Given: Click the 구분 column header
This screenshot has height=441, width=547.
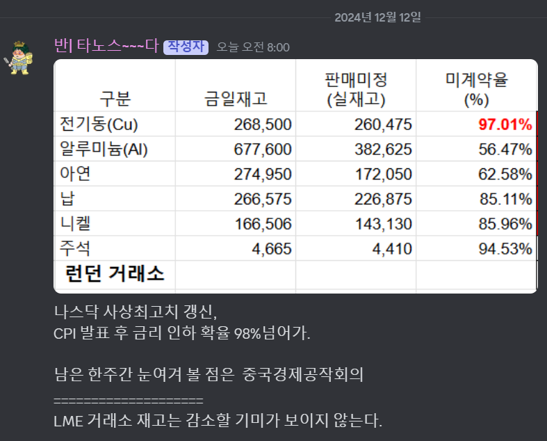Looking at the screenshot, I should pyautogui.click(x=115, y=99).
